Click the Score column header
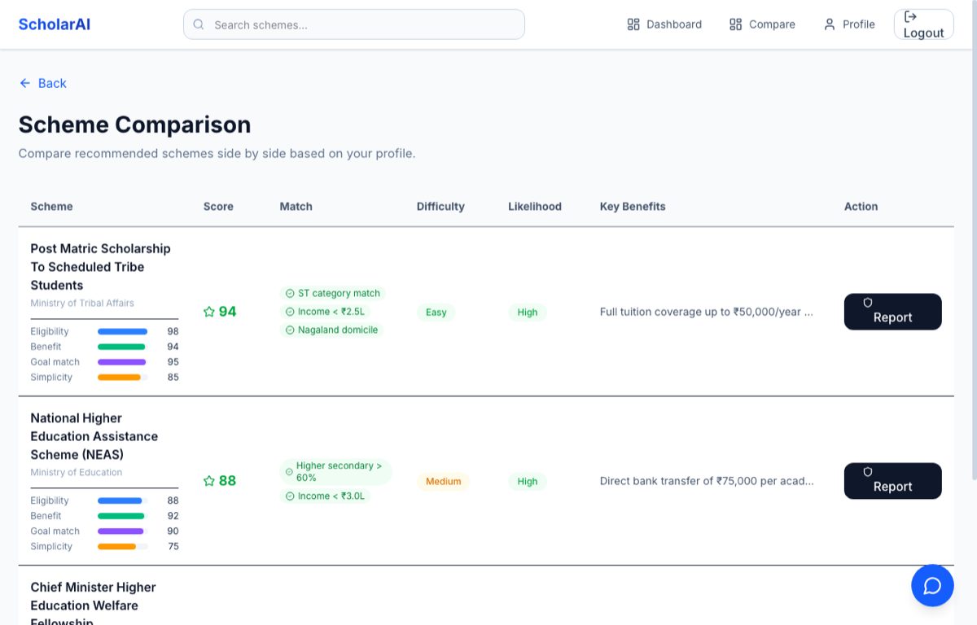Viewport: 977px width, 625px height. coord(218,207)
